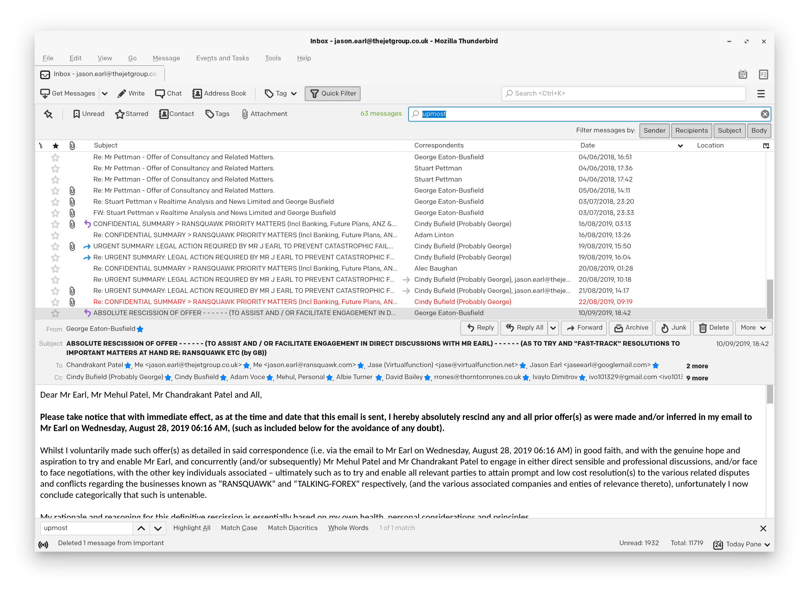Click the online status icon in status bar
Screen dimensions: 809x590
[x=43, y=544]
